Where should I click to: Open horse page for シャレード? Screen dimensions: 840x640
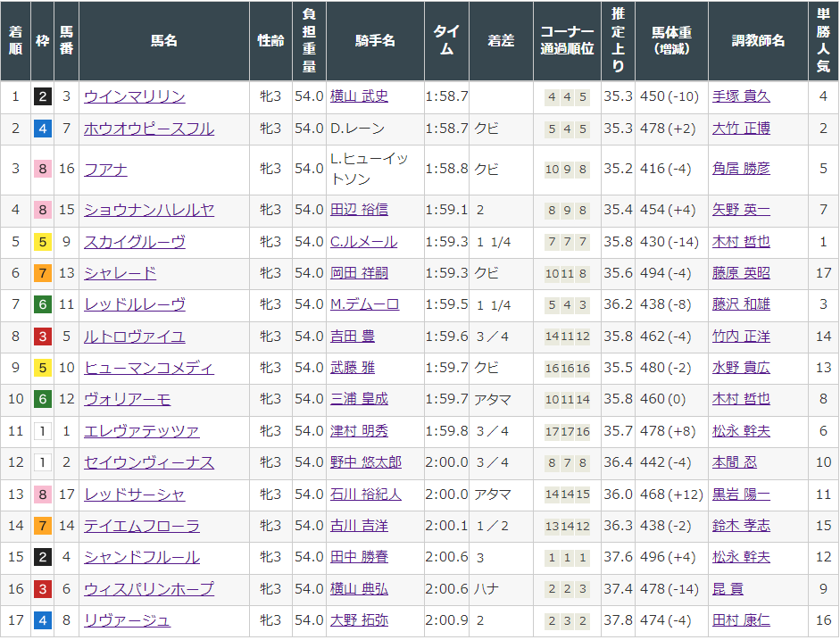click(x=120, y=273)
